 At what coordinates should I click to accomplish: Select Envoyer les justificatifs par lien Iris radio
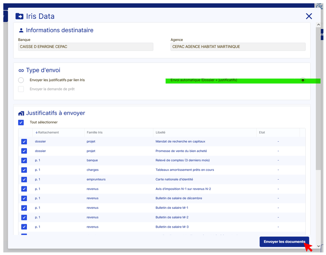click(x=21, y=80)
